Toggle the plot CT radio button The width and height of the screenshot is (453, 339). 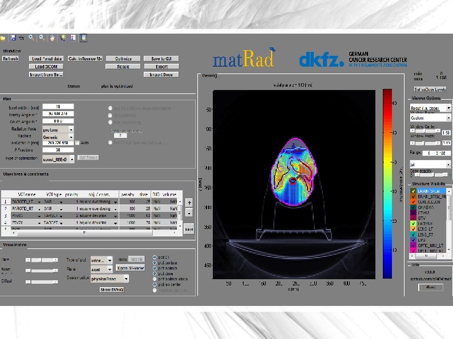click(x=155, y=257)
